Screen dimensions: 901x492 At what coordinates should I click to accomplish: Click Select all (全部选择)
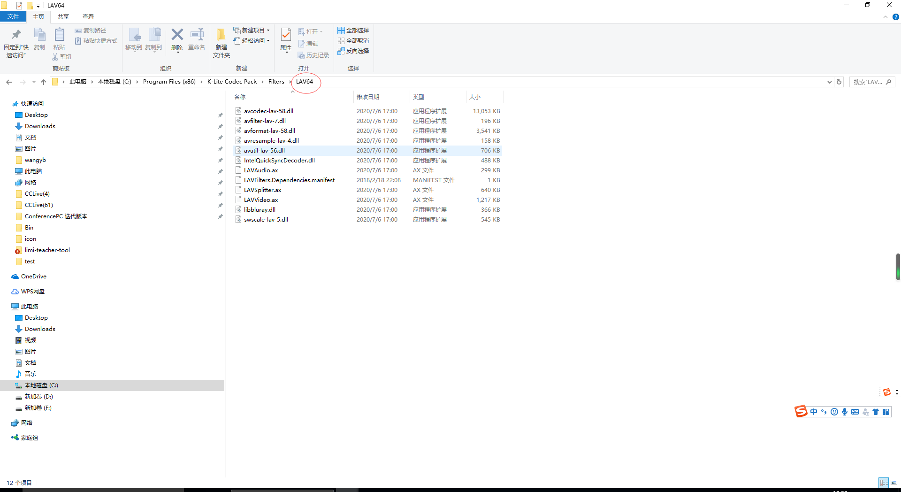point(353,31)
